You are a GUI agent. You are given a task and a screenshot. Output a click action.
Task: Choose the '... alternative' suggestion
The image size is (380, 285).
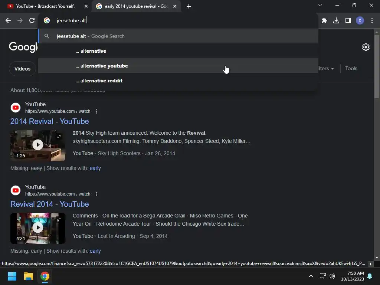point(178,51)
